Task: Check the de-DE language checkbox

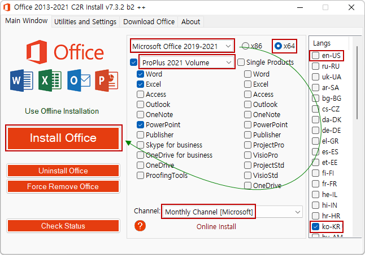Action: [315, 130]
